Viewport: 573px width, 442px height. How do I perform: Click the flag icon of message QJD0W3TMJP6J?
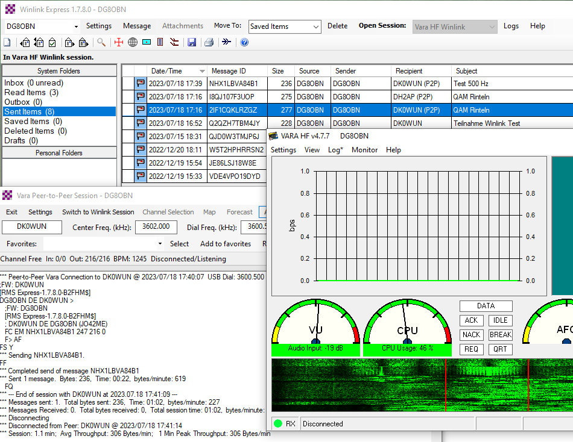click(141, 137)
